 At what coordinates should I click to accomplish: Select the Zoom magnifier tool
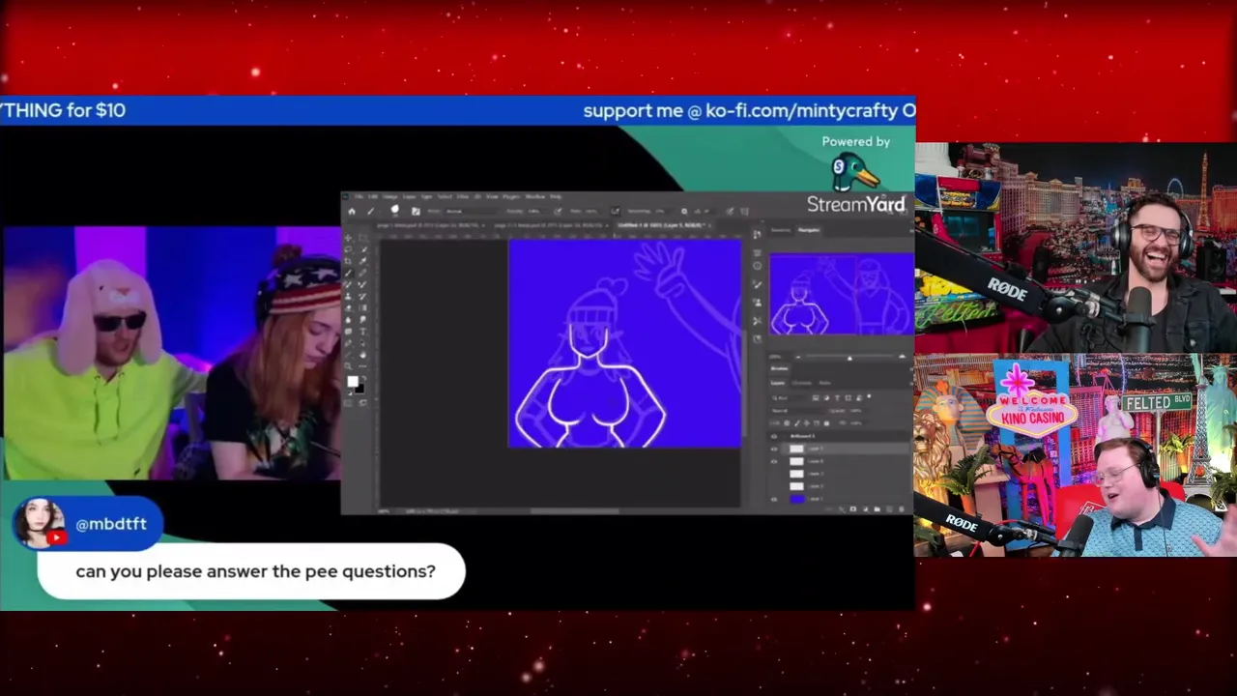(348, 365)
